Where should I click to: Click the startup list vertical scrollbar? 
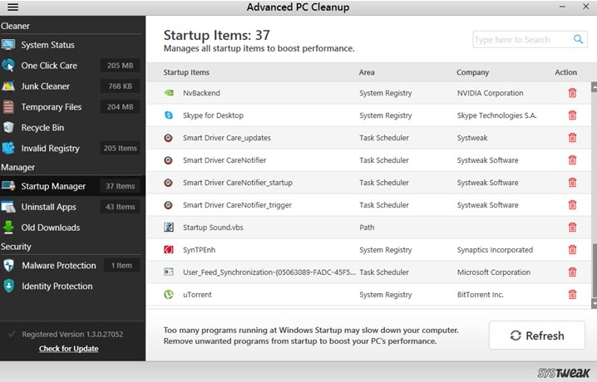tap(594, 274)
